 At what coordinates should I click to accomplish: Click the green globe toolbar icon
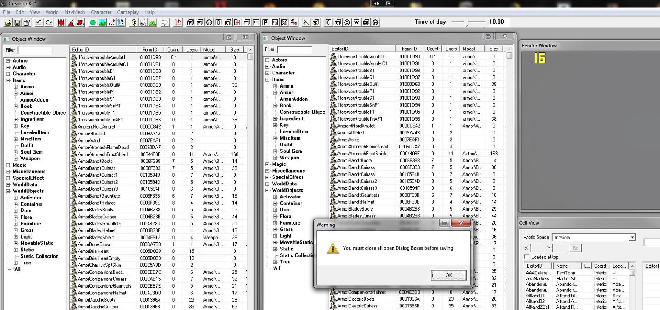[93, 22]
